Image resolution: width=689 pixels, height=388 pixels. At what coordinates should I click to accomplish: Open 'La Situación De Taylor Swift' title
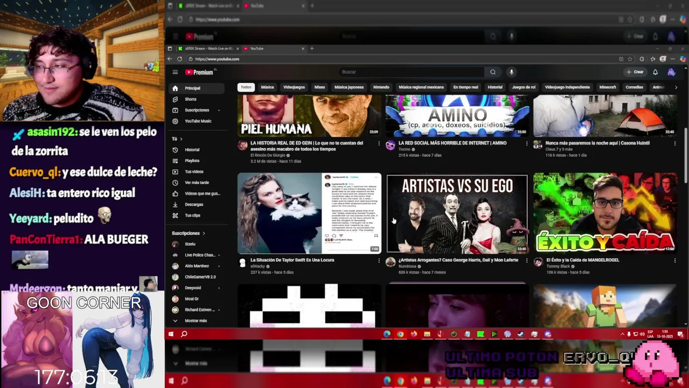(292, 260)
